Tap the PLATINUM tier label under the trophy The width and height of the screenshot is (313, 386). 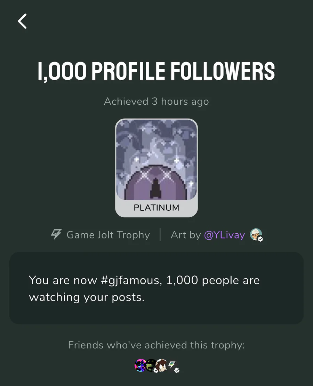[156, 208]
